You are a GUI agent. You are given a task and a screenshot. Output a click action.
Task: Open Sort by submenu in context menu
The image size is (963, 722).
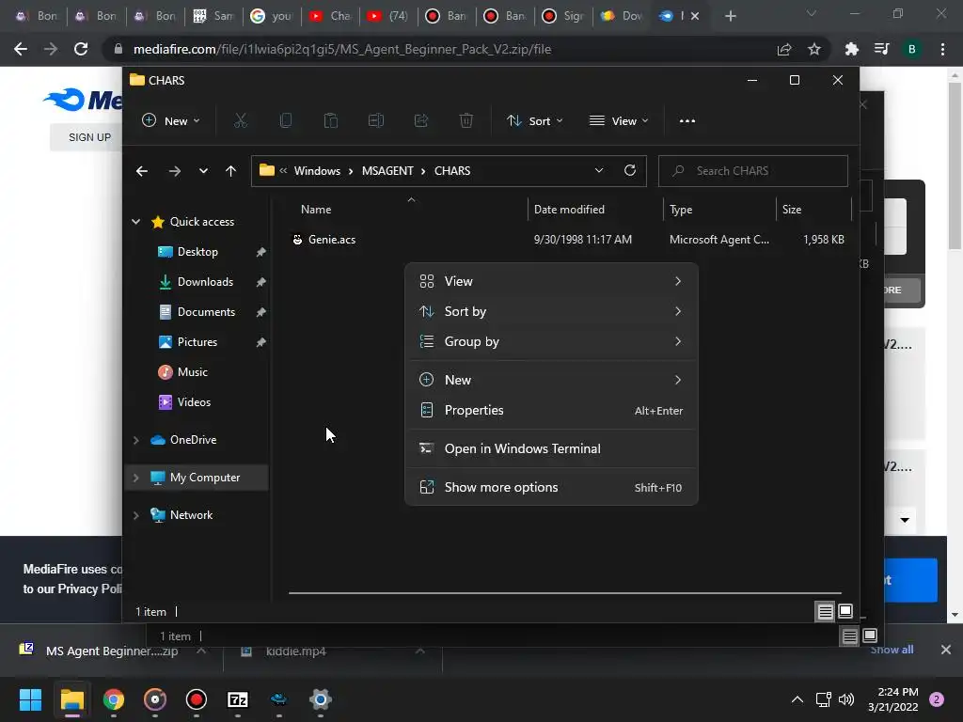click(x=551, y=311)
